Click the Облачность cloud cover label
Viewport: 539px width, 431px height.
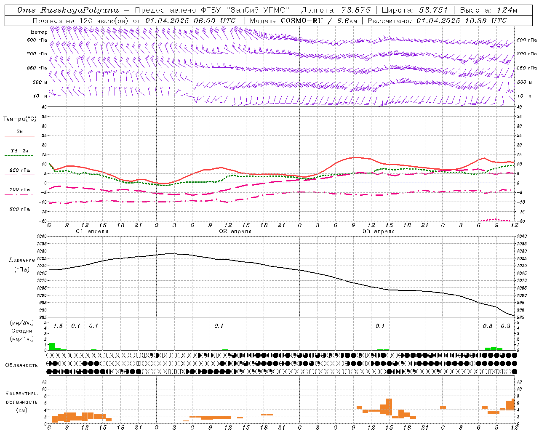coord(21,365)
